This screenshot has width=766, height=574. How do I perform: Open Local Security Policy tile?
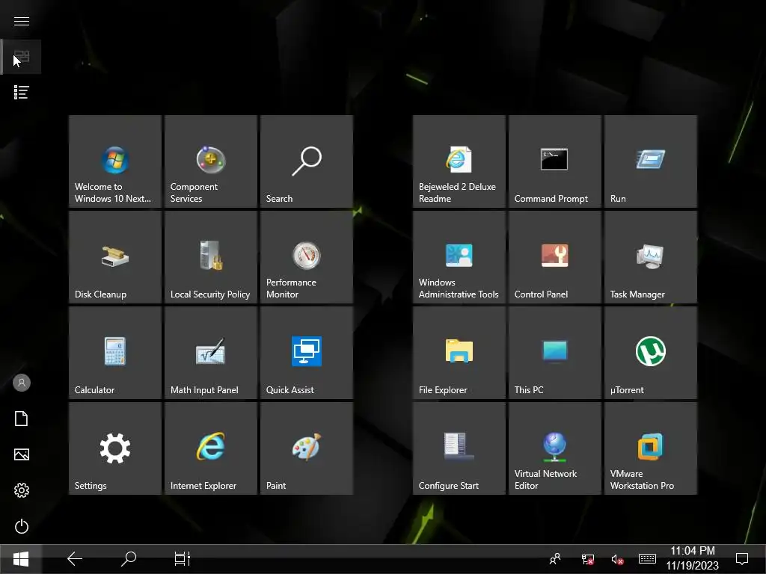(210, 257)
